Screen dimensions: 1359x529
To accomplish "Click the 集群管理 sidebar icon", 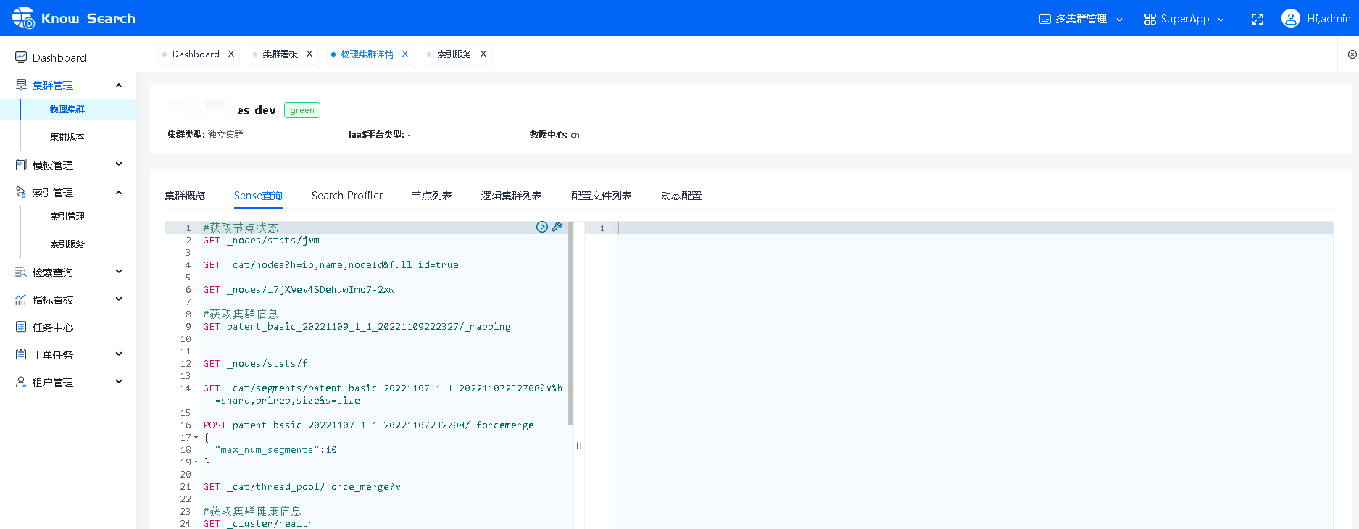I will (x=21, y=85).
